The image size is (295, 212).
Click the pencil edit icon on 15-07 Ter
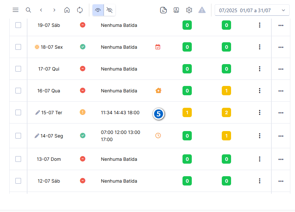(37, 112)
